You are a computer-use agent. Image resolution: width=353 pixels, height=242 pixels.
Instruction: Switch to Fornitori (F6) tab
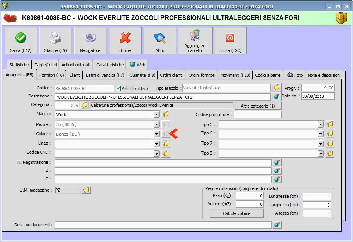(51, 75)
